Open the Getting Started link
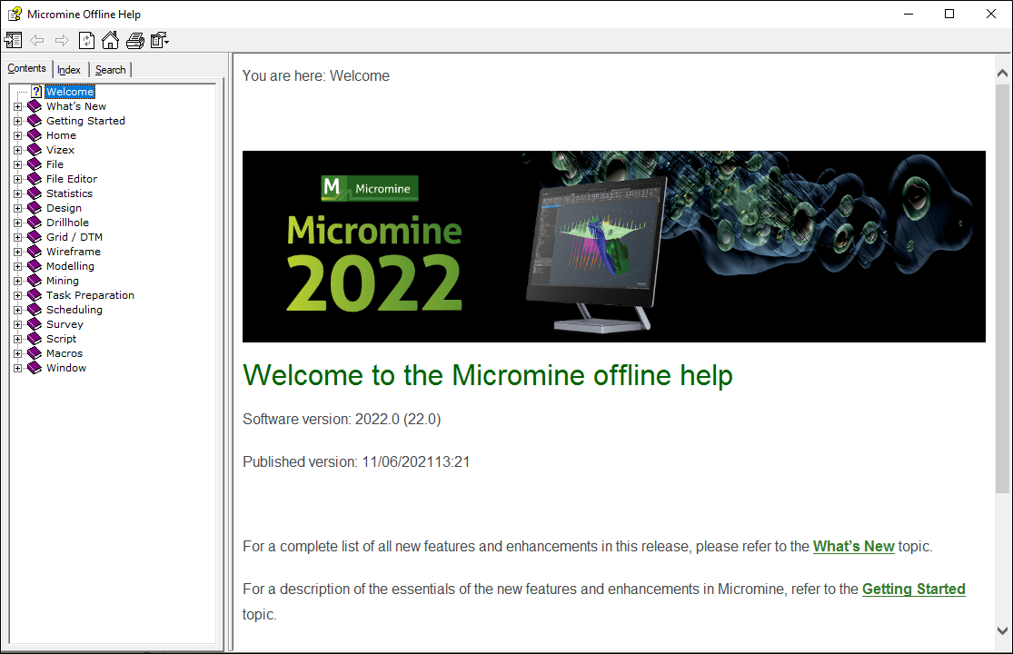This screenshot has width=1013, height=654. coord(913,589)
